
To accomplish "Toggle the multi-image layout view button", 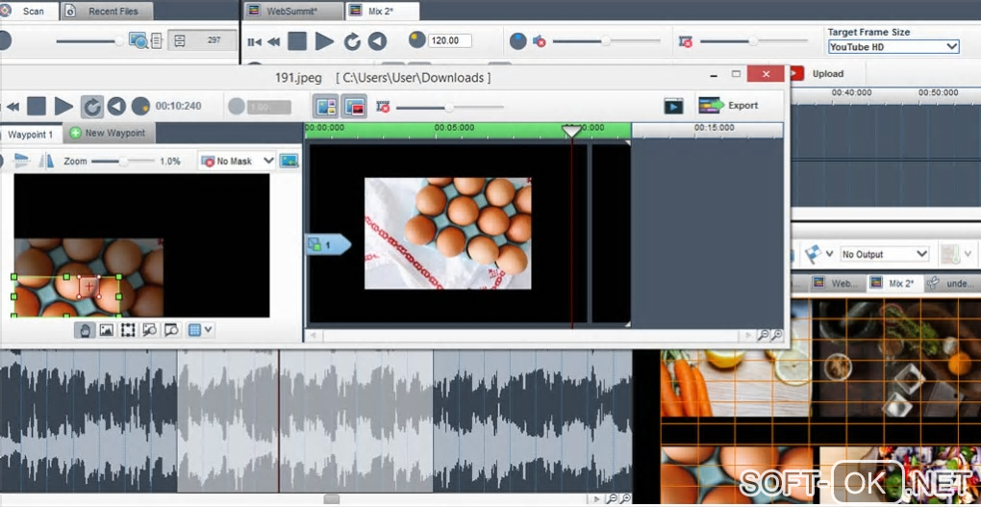I will pos(327,107).
